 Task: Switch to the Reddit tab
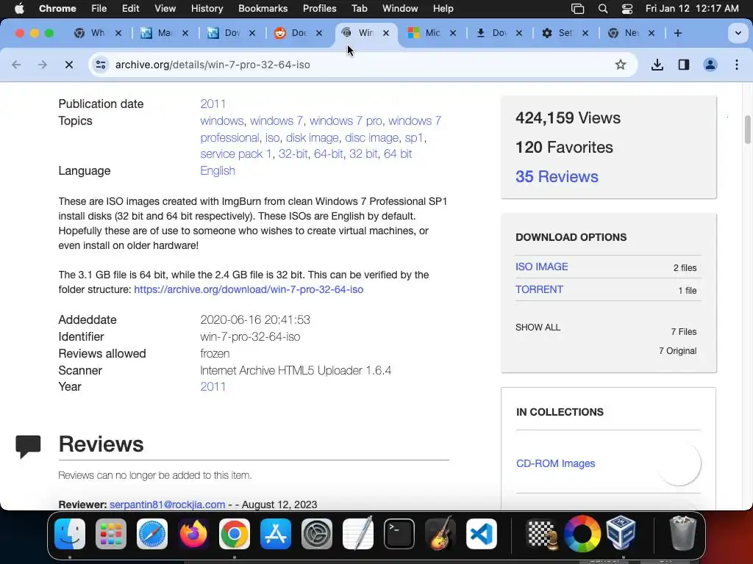pyautogui.click(x=291, y=33)
